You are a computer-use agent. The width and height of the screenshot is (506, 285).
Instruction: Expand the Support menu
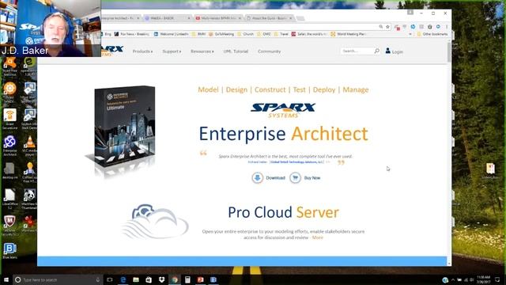pos(172,51)
